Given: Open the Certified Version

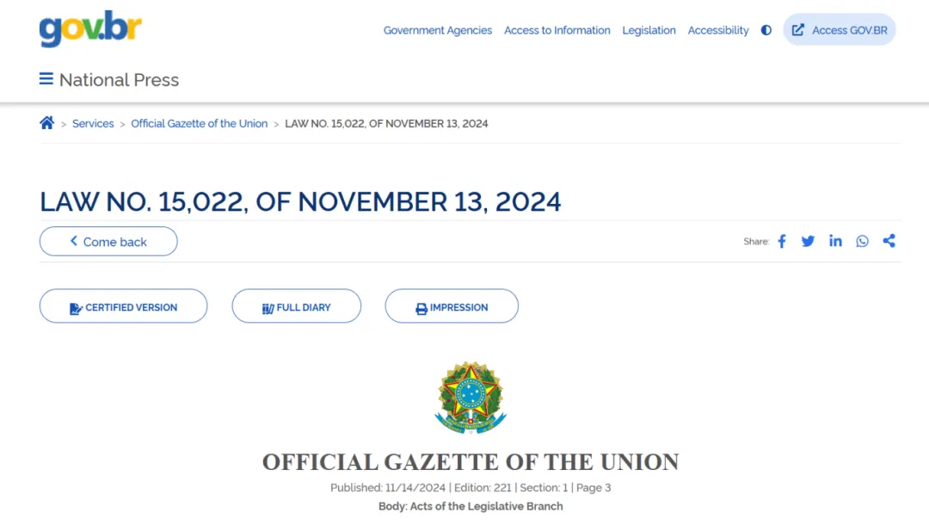Looking at the screenshot, I should point(123,306).
